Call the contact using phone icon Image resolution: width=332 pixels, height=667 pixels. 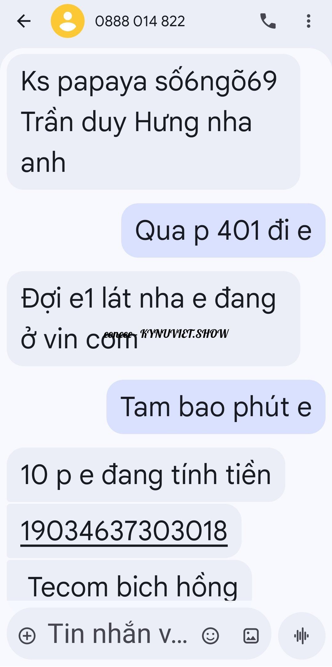pos(268,21)
